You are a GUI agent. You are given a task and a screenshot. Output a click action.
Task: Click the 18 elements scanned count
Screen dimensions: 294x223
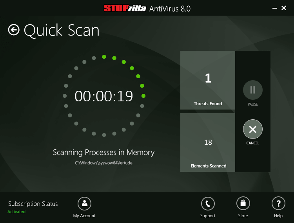coord(208,142)
